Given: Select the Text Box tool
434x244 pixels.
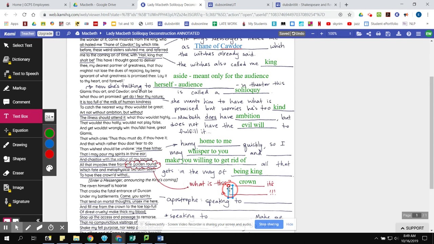Looking at the screenshot, I should tap(21, 116).
